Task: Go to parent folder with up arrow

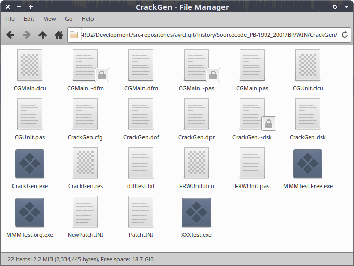Action: point(43,35)
